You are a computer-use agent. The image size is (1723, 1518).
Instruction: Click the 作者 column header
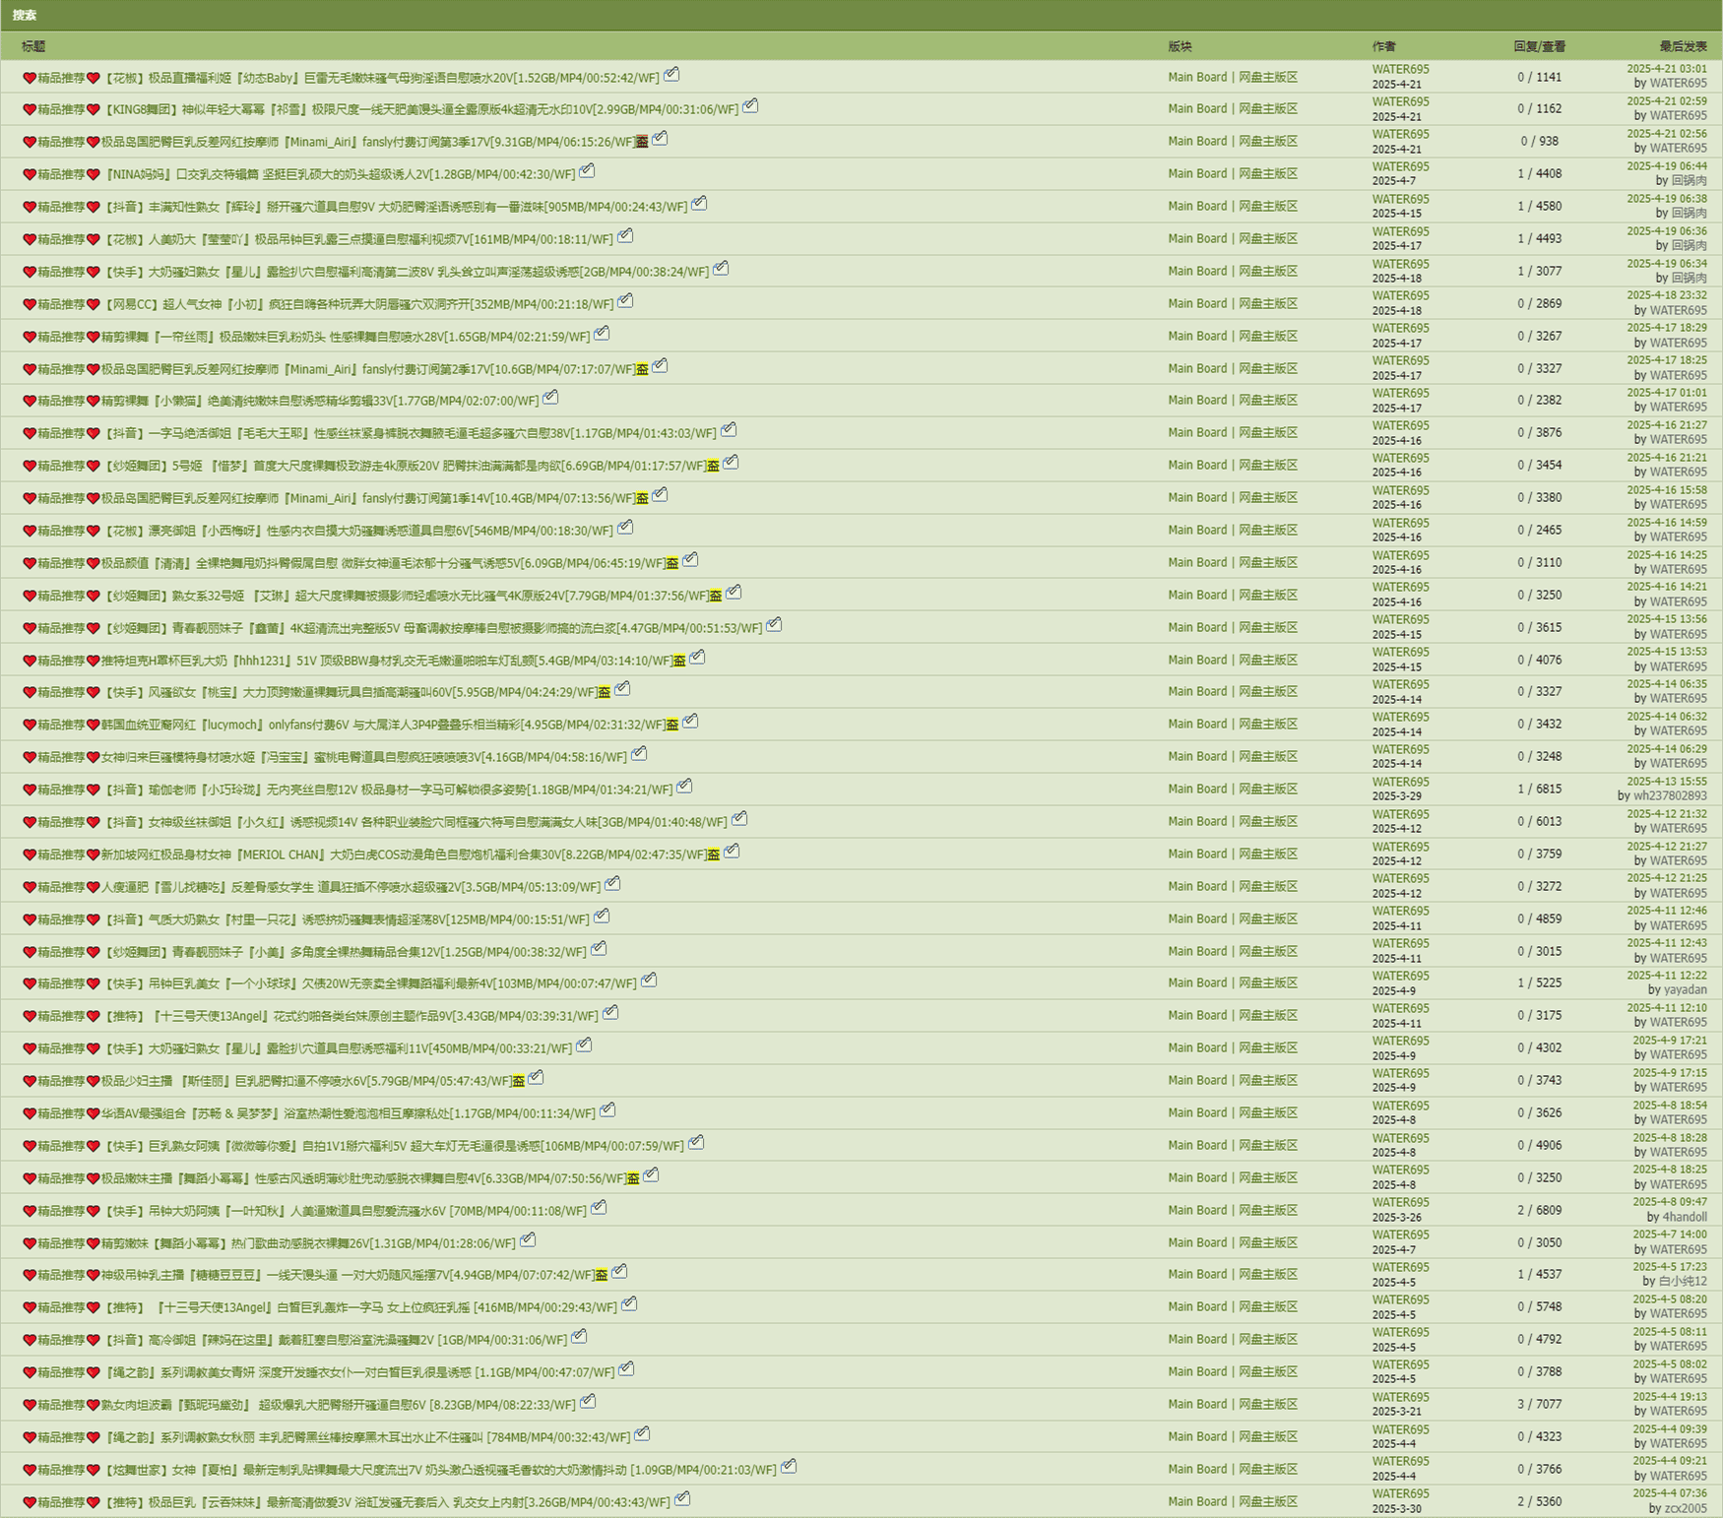tap(1383, 46)
